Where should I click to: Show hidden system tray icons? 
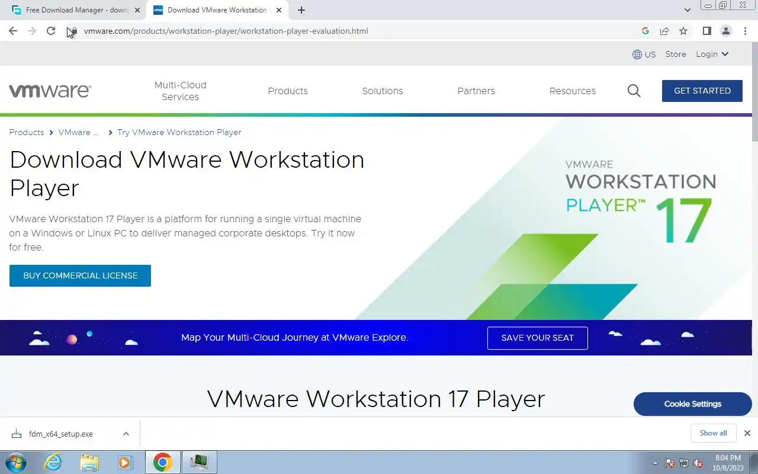(655, 463)
